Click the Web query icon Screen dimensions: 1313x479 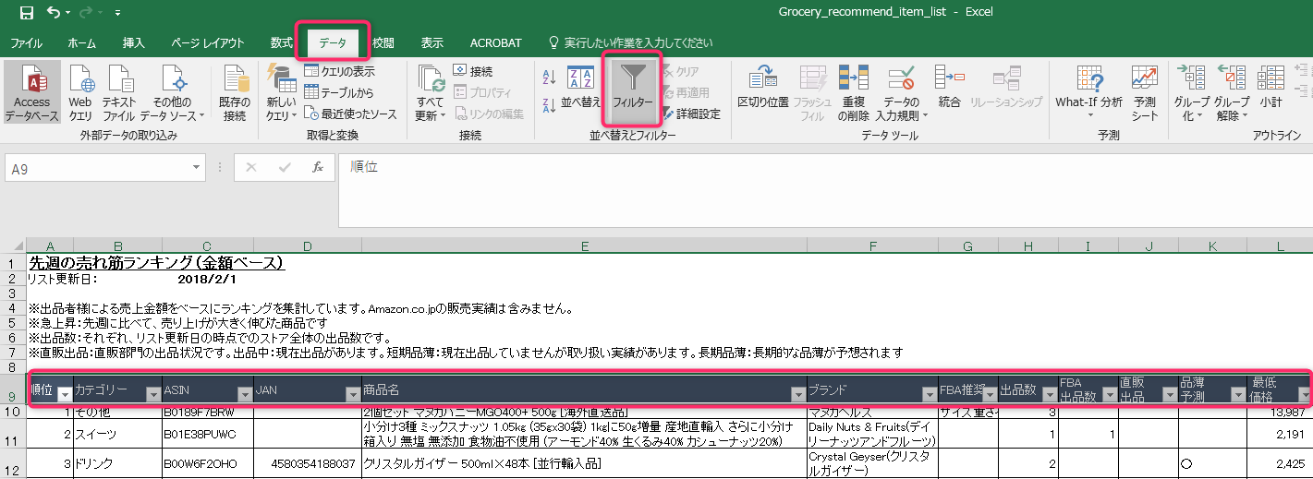80,83
